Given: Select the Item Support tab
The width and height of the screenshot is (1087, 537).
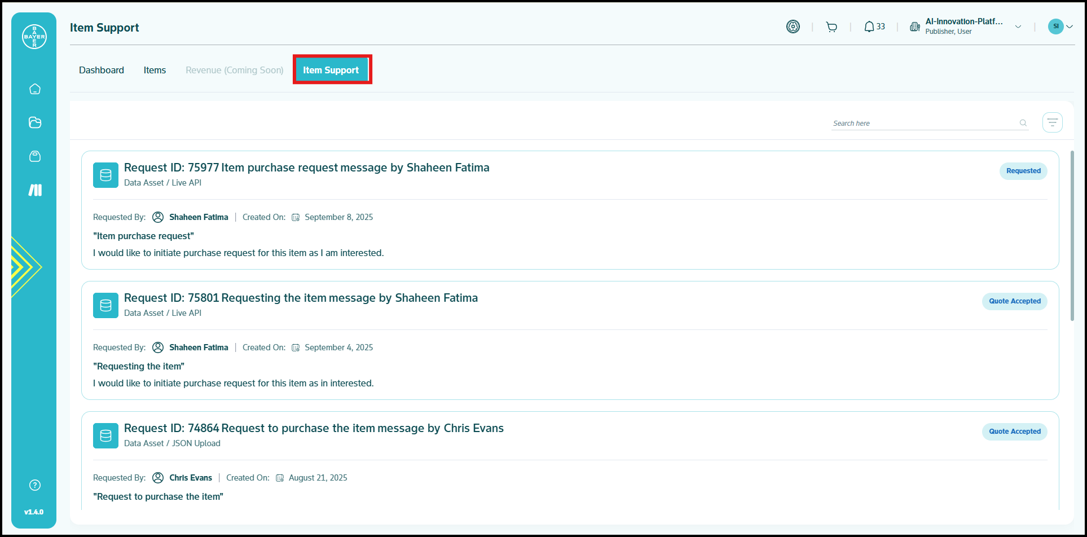Looking at the screenshot, I should pos(331,70).
